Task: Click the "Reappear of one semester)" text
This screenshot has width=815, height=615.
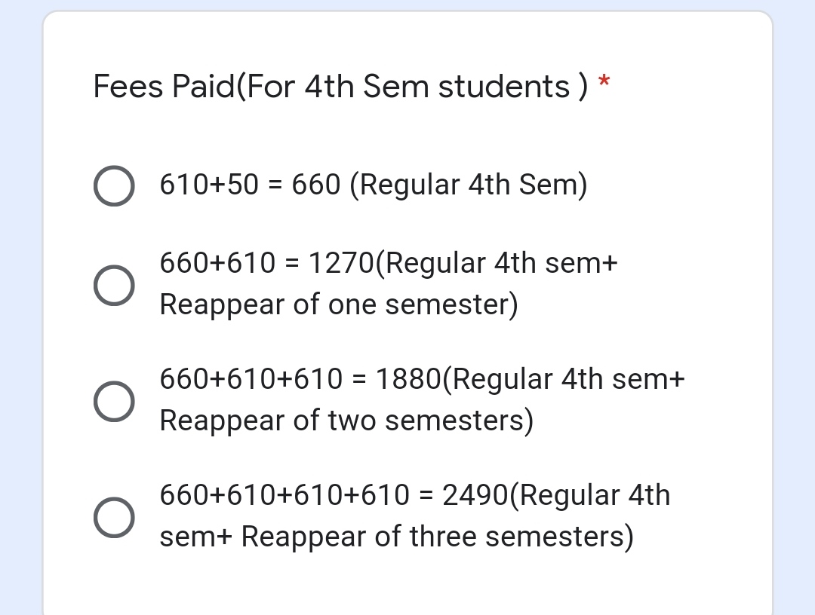Action: click(339, 304)
